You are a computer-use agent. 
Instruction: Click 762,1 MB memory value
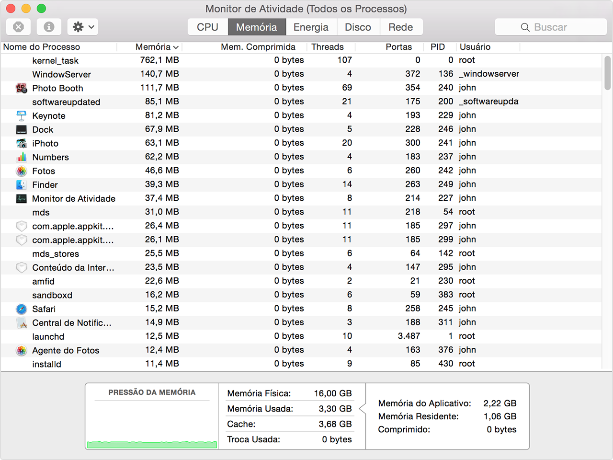(x=159, y=60)
